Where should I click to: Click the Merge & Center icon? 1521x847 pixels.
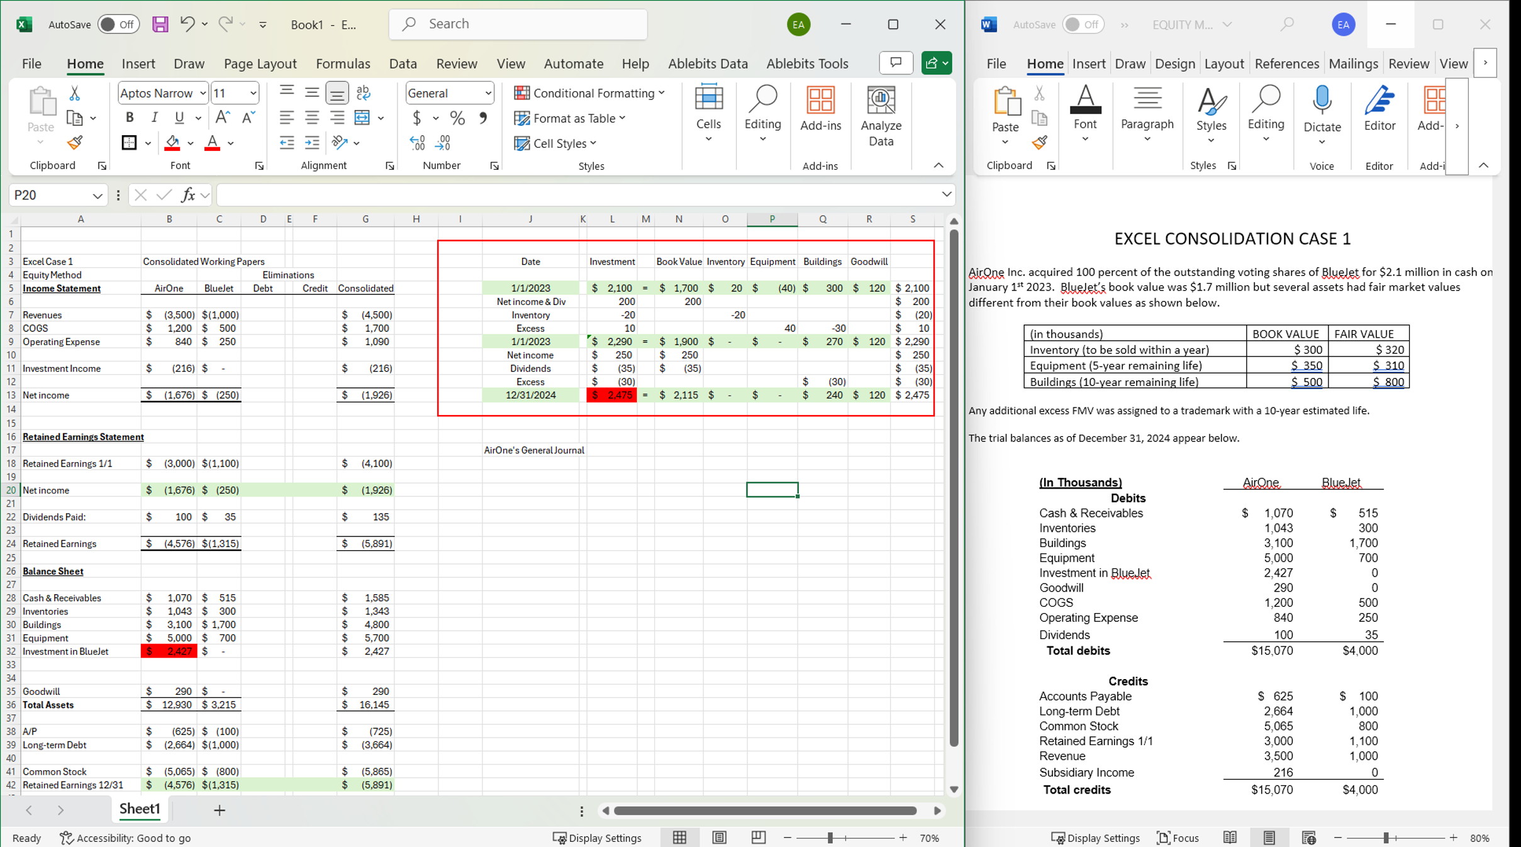point(362,118)
